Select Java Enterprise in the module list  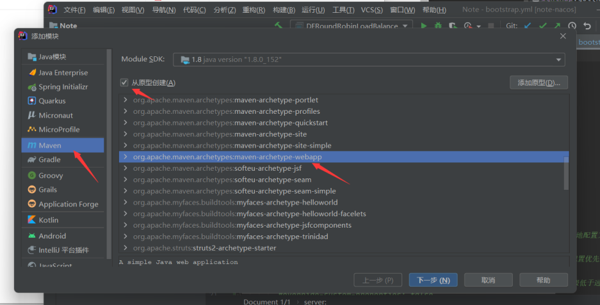click(x=63, y=73)
